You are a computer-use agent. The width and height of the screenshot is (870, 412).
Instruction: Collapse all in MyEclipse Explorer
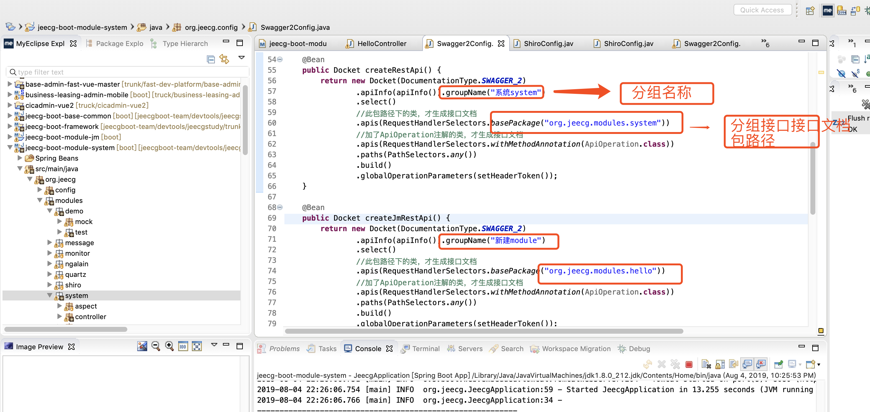[211, 59]
